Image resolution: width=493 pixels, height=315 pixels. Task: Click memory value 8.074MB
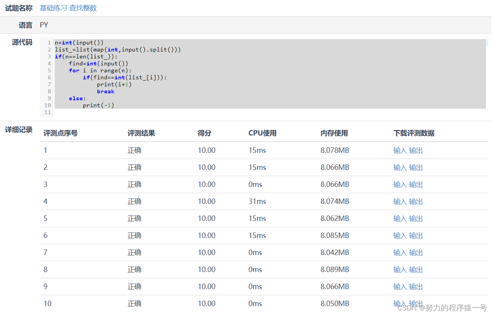(335, 202)
